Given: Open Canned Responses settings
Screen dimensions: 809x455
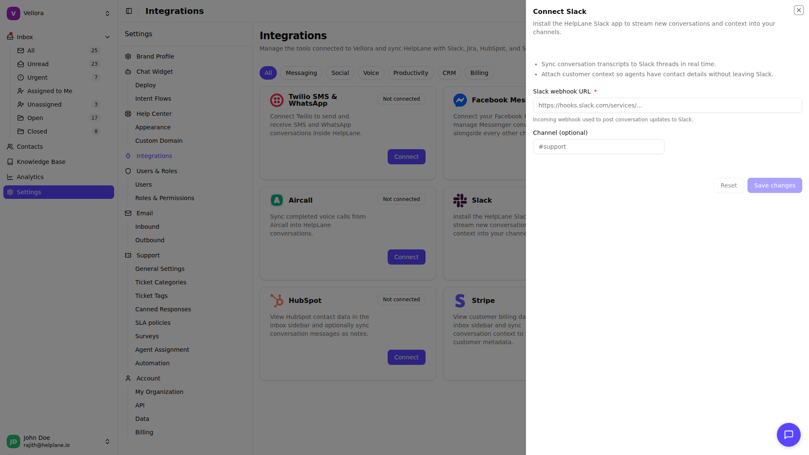Looking at the screenshot, I should (163, 309).
